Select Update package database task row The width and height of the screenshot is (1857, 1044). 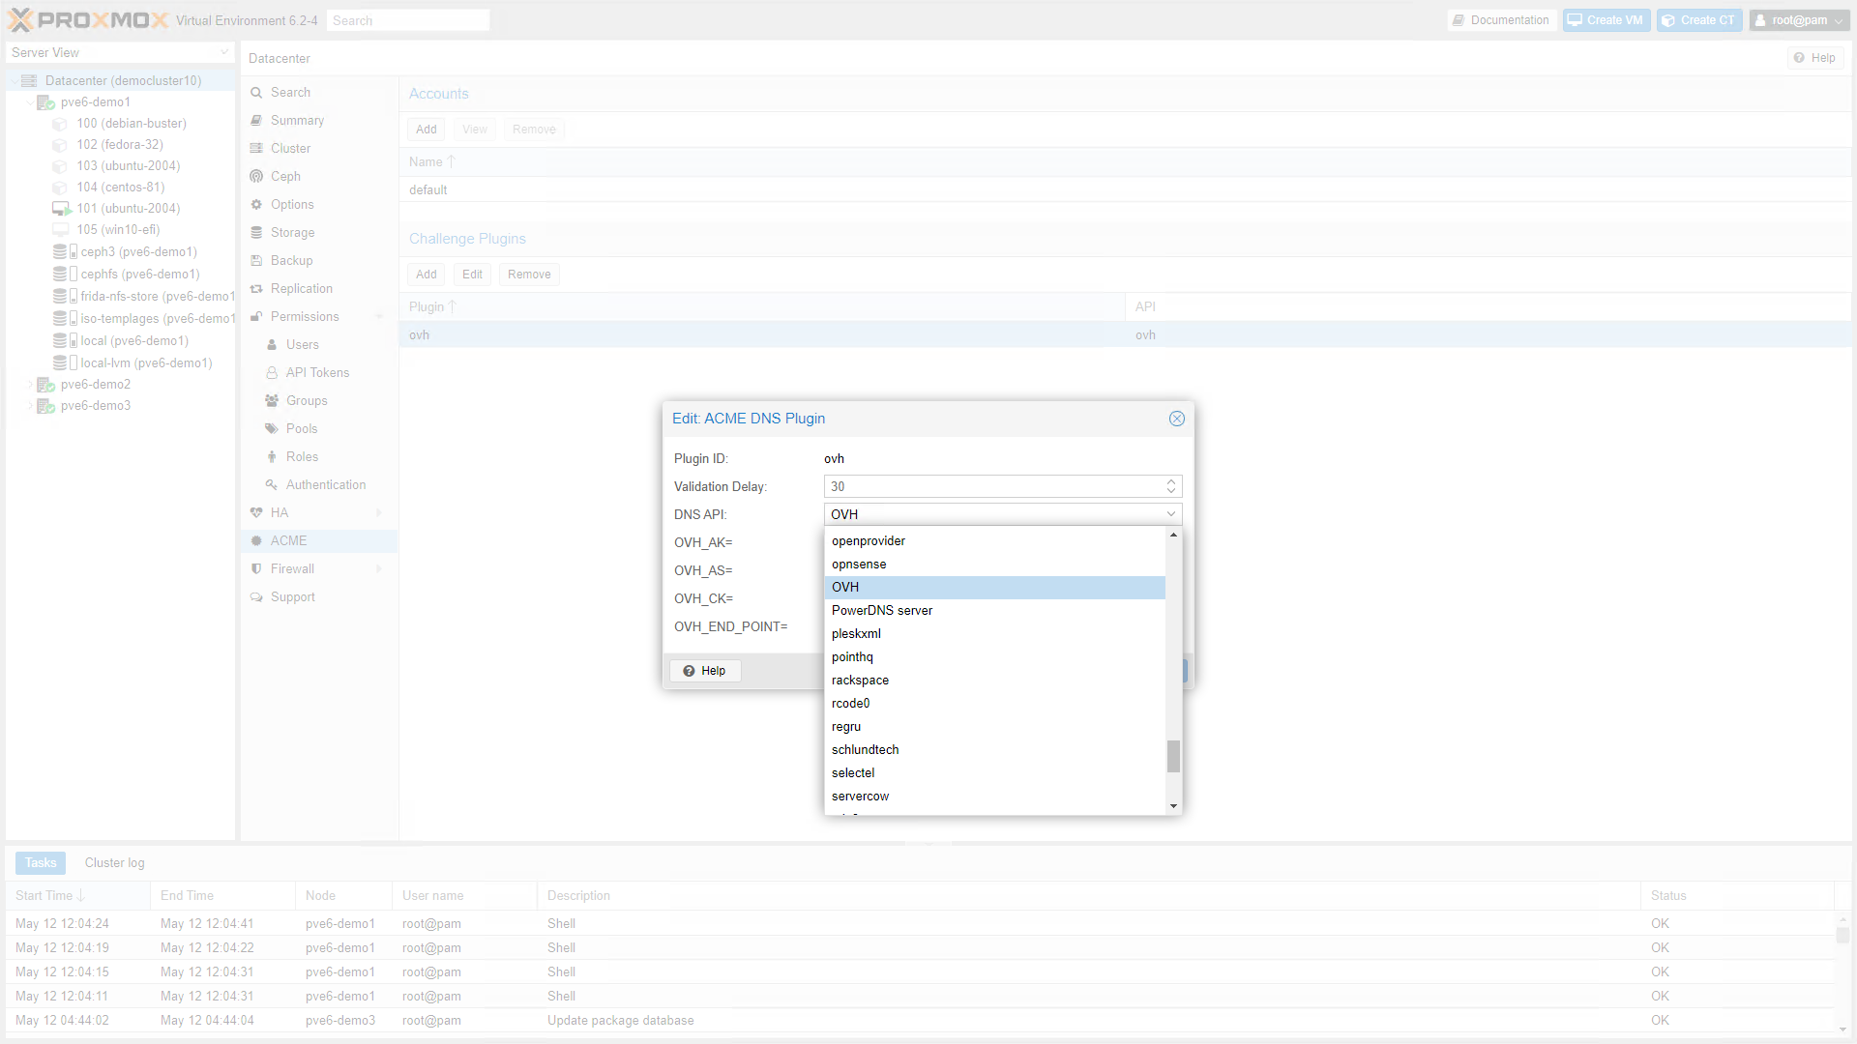[x=920, y=1021]
